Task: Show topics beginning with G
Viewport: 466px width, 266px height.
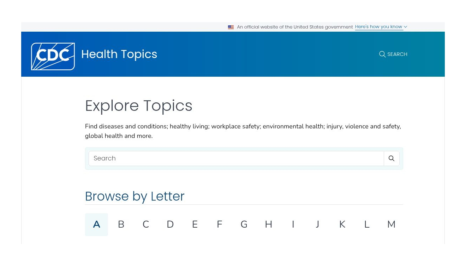Action: 244,224
